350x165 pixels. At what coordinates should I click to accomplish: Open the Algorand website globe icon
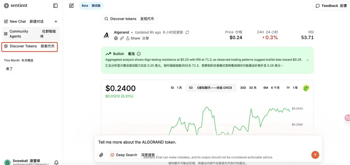pyautogui.click(x=116, y=38)
